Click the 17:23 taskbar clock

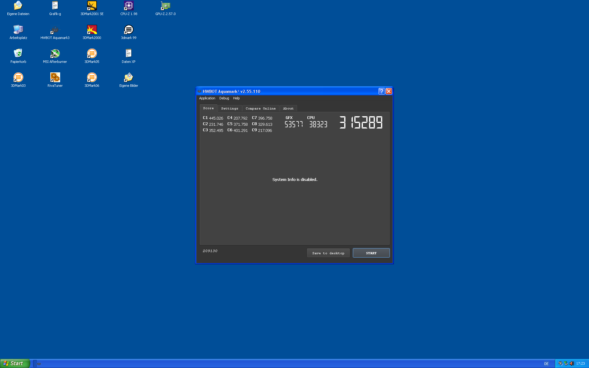click(x=580, y=364)
